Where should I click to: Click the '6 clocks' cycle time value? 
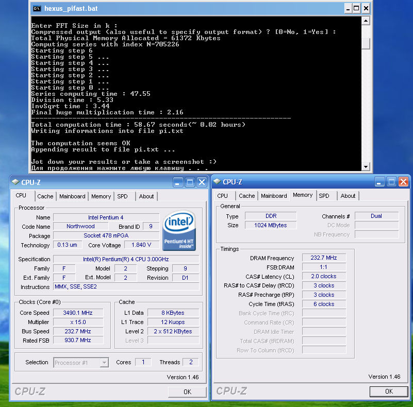(324, 304)
